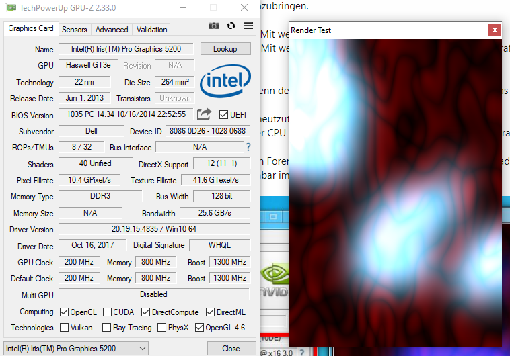510x356 pixels.
Task: Click the Bandwidth value 25.6 GB/s
Action: [x=215, y=213]
